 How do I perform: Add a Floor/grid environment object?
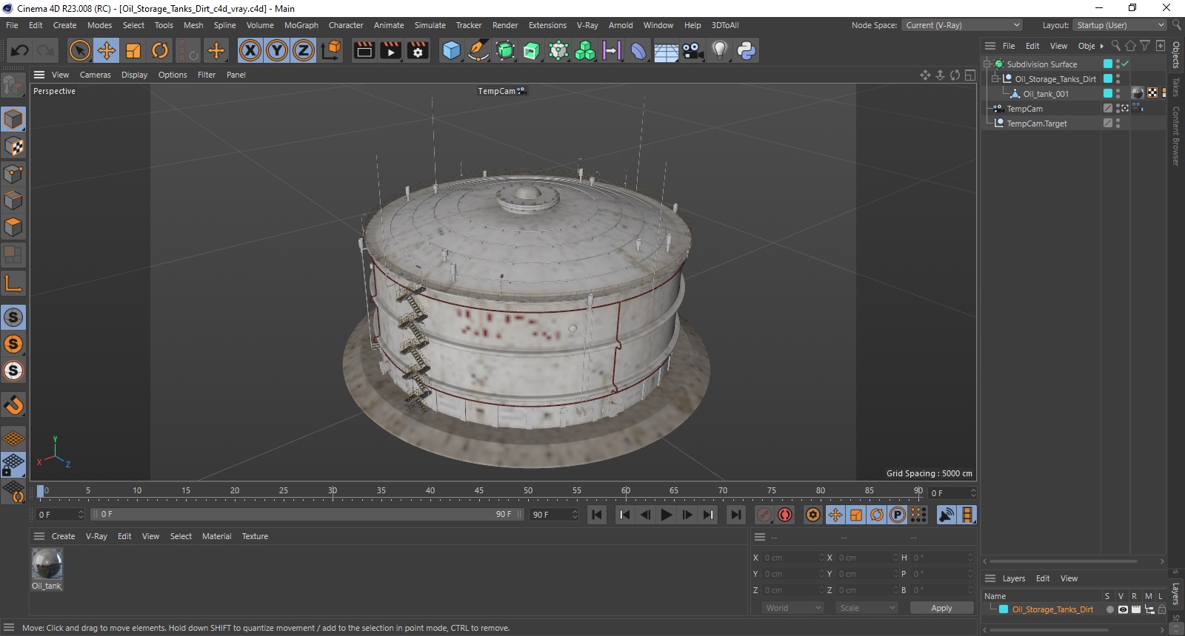pyautogui.click(x=666, y=50)
